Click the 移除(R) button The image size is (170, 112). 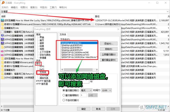(109, 49)
